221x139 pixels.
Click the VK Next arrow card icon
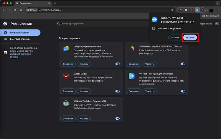[132, 76]
